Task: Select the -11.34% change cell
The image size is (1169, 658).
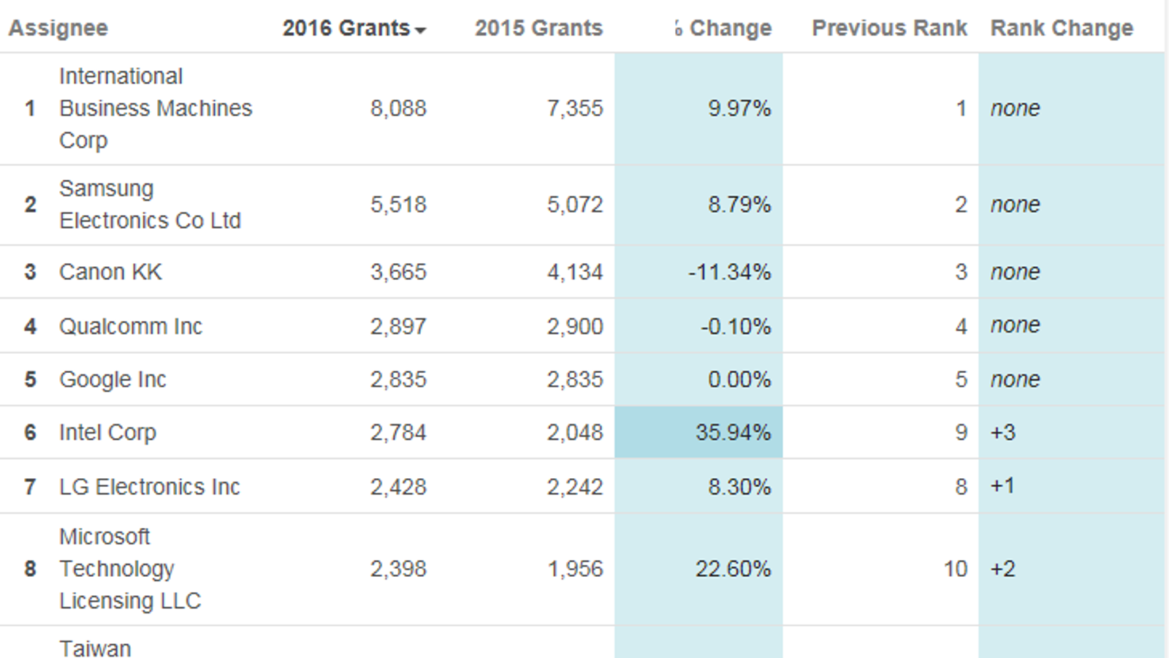Action: coord(698,272)
